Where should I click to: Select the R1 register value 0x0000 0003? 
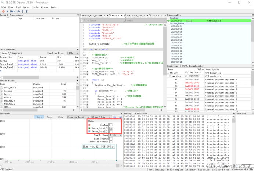click(192, 83)
